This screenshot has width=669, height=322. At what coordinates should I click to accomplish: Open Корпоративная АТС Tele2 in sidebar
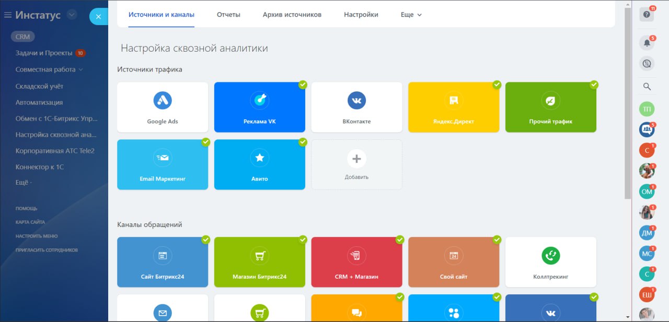click(x=55, y=151)
